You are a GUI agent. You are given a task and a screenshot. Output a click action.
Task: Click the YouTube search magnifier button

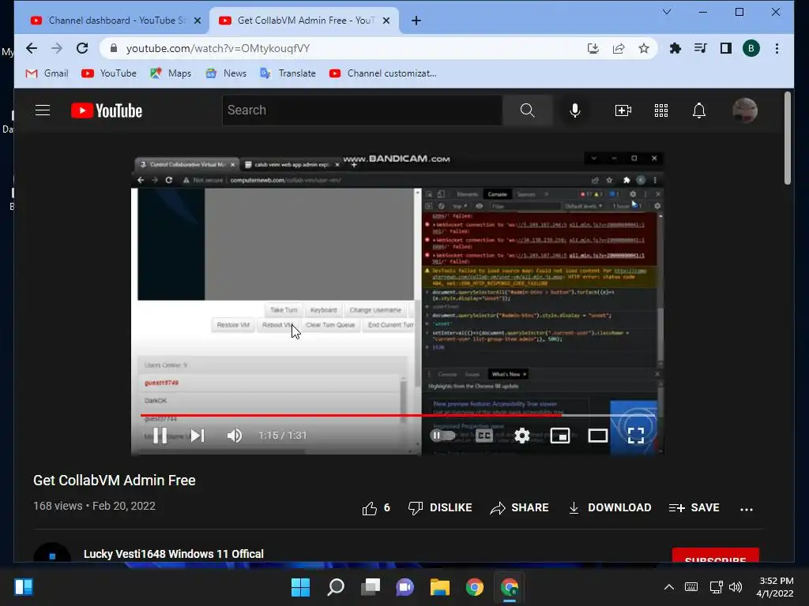point(527,110)
